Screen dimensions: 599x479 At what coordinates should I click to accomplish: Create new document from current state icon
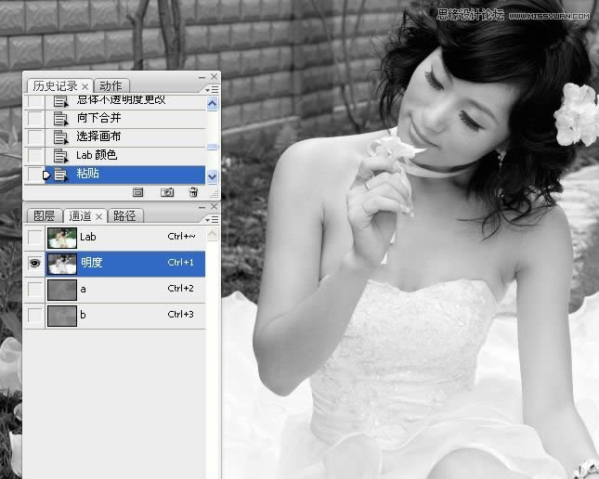pos(137,192)
